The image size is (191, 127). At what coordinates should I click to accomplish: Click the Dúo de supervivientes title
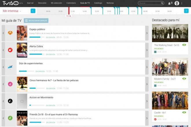tap(31, 63)
